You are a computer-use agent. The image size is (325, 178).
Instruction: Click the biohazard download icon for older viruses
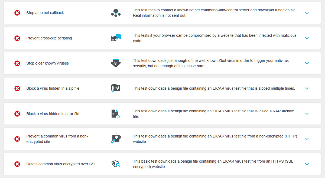coord(116,63)
